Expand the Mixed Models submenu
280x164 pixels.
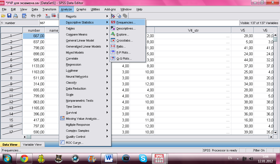(x=85, y=52)
